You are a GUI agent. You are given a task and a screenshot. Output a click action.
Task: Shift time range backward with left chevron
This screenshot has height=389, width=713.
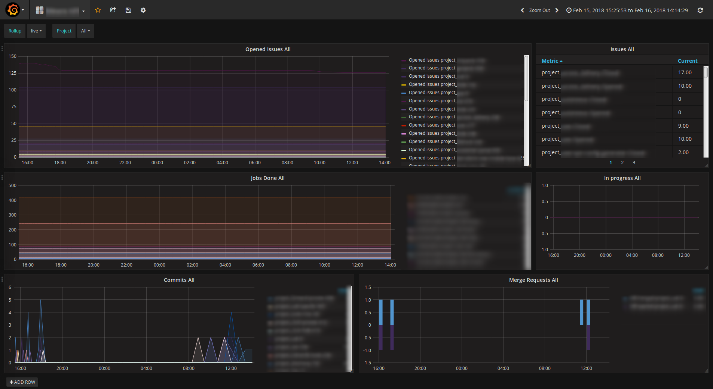point(522,10)
